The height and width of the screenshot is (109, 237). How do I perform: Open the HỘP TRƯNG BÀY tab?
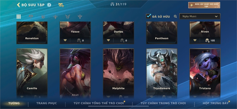pyautogui.click(x=216, y=103)
